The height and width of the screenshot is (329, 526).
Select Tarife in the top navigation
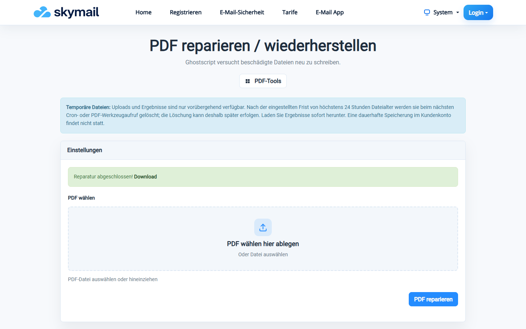pyautogui.click(x=290, y=12)
